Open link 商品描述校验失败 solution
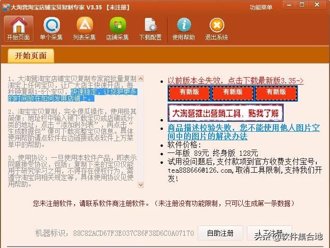The image size is (330, 248). pos(244,132)
